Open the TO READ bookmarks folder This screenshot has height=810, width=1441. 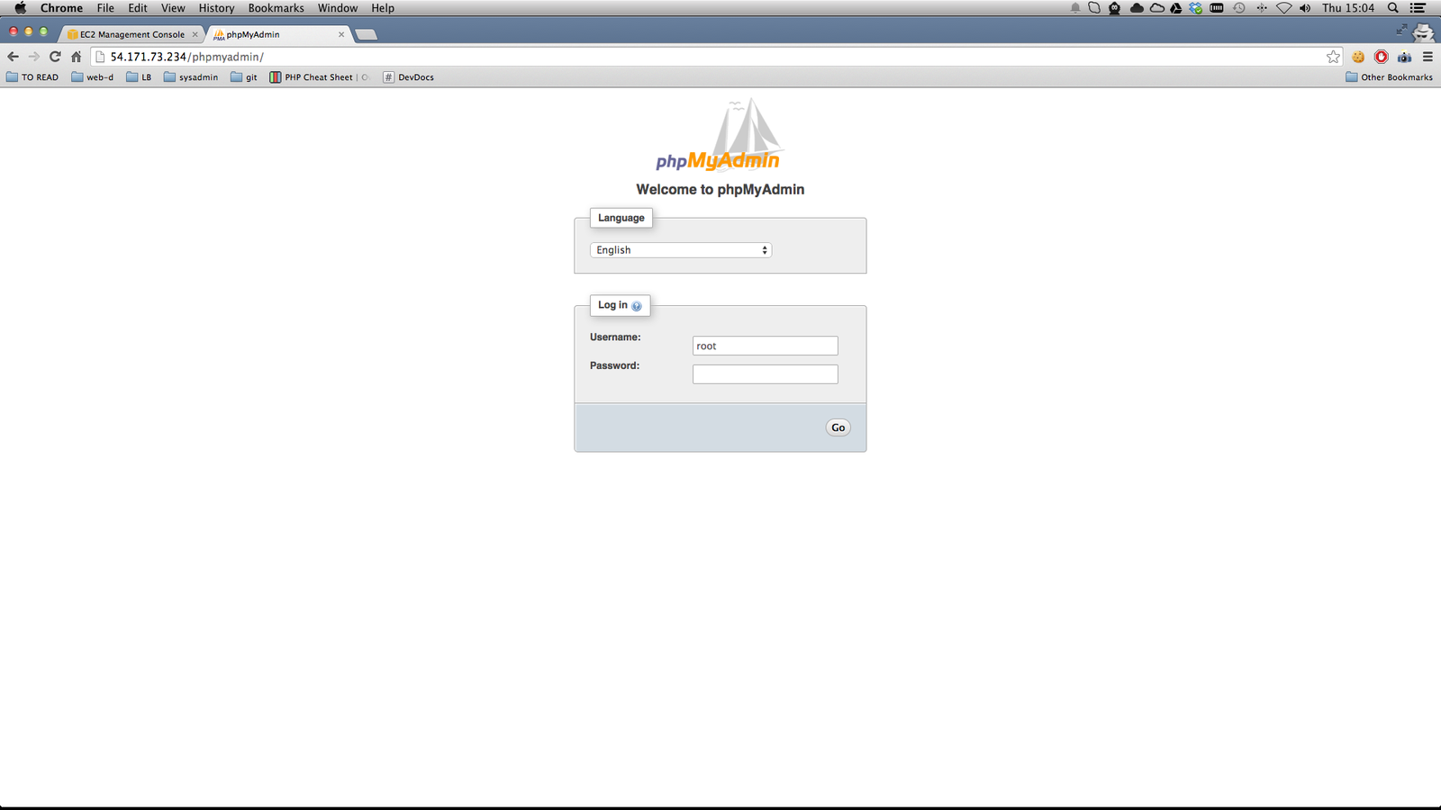click(32, 77)
